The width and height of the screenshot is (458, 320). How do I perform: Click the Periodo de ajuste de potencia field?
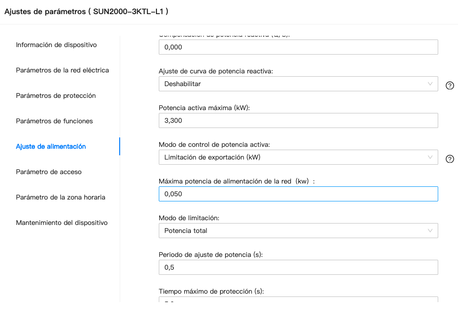point(298,267)
